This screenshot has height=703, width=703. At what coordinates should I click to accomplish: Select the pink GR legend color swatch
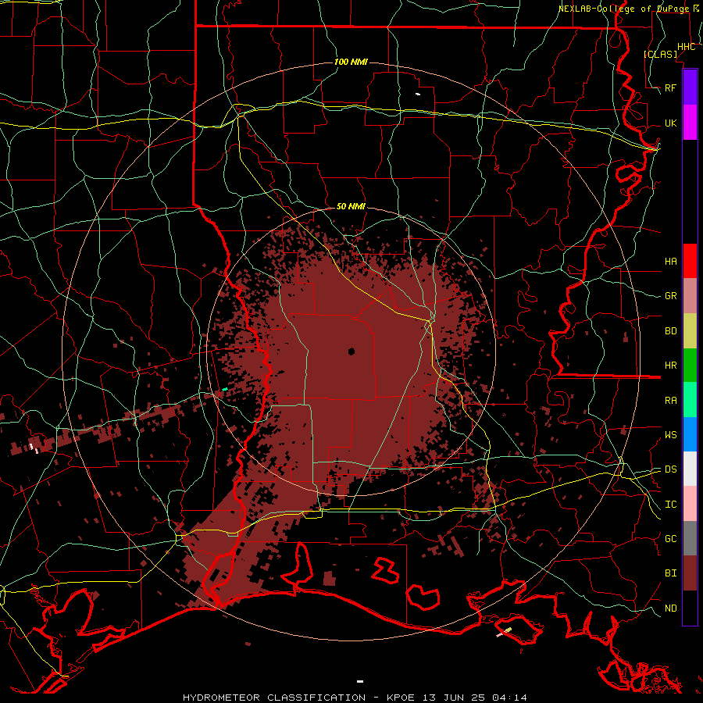tap(690, 296)
